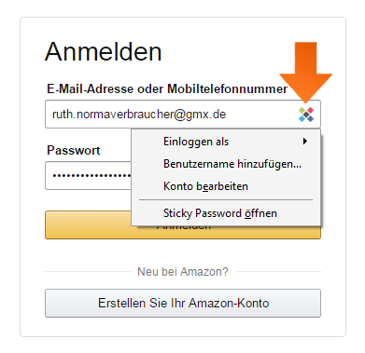The width and height of the screenshot is (365, 353).
Task: Click the orange arrow pointing downward
Action: click(306, 73)
